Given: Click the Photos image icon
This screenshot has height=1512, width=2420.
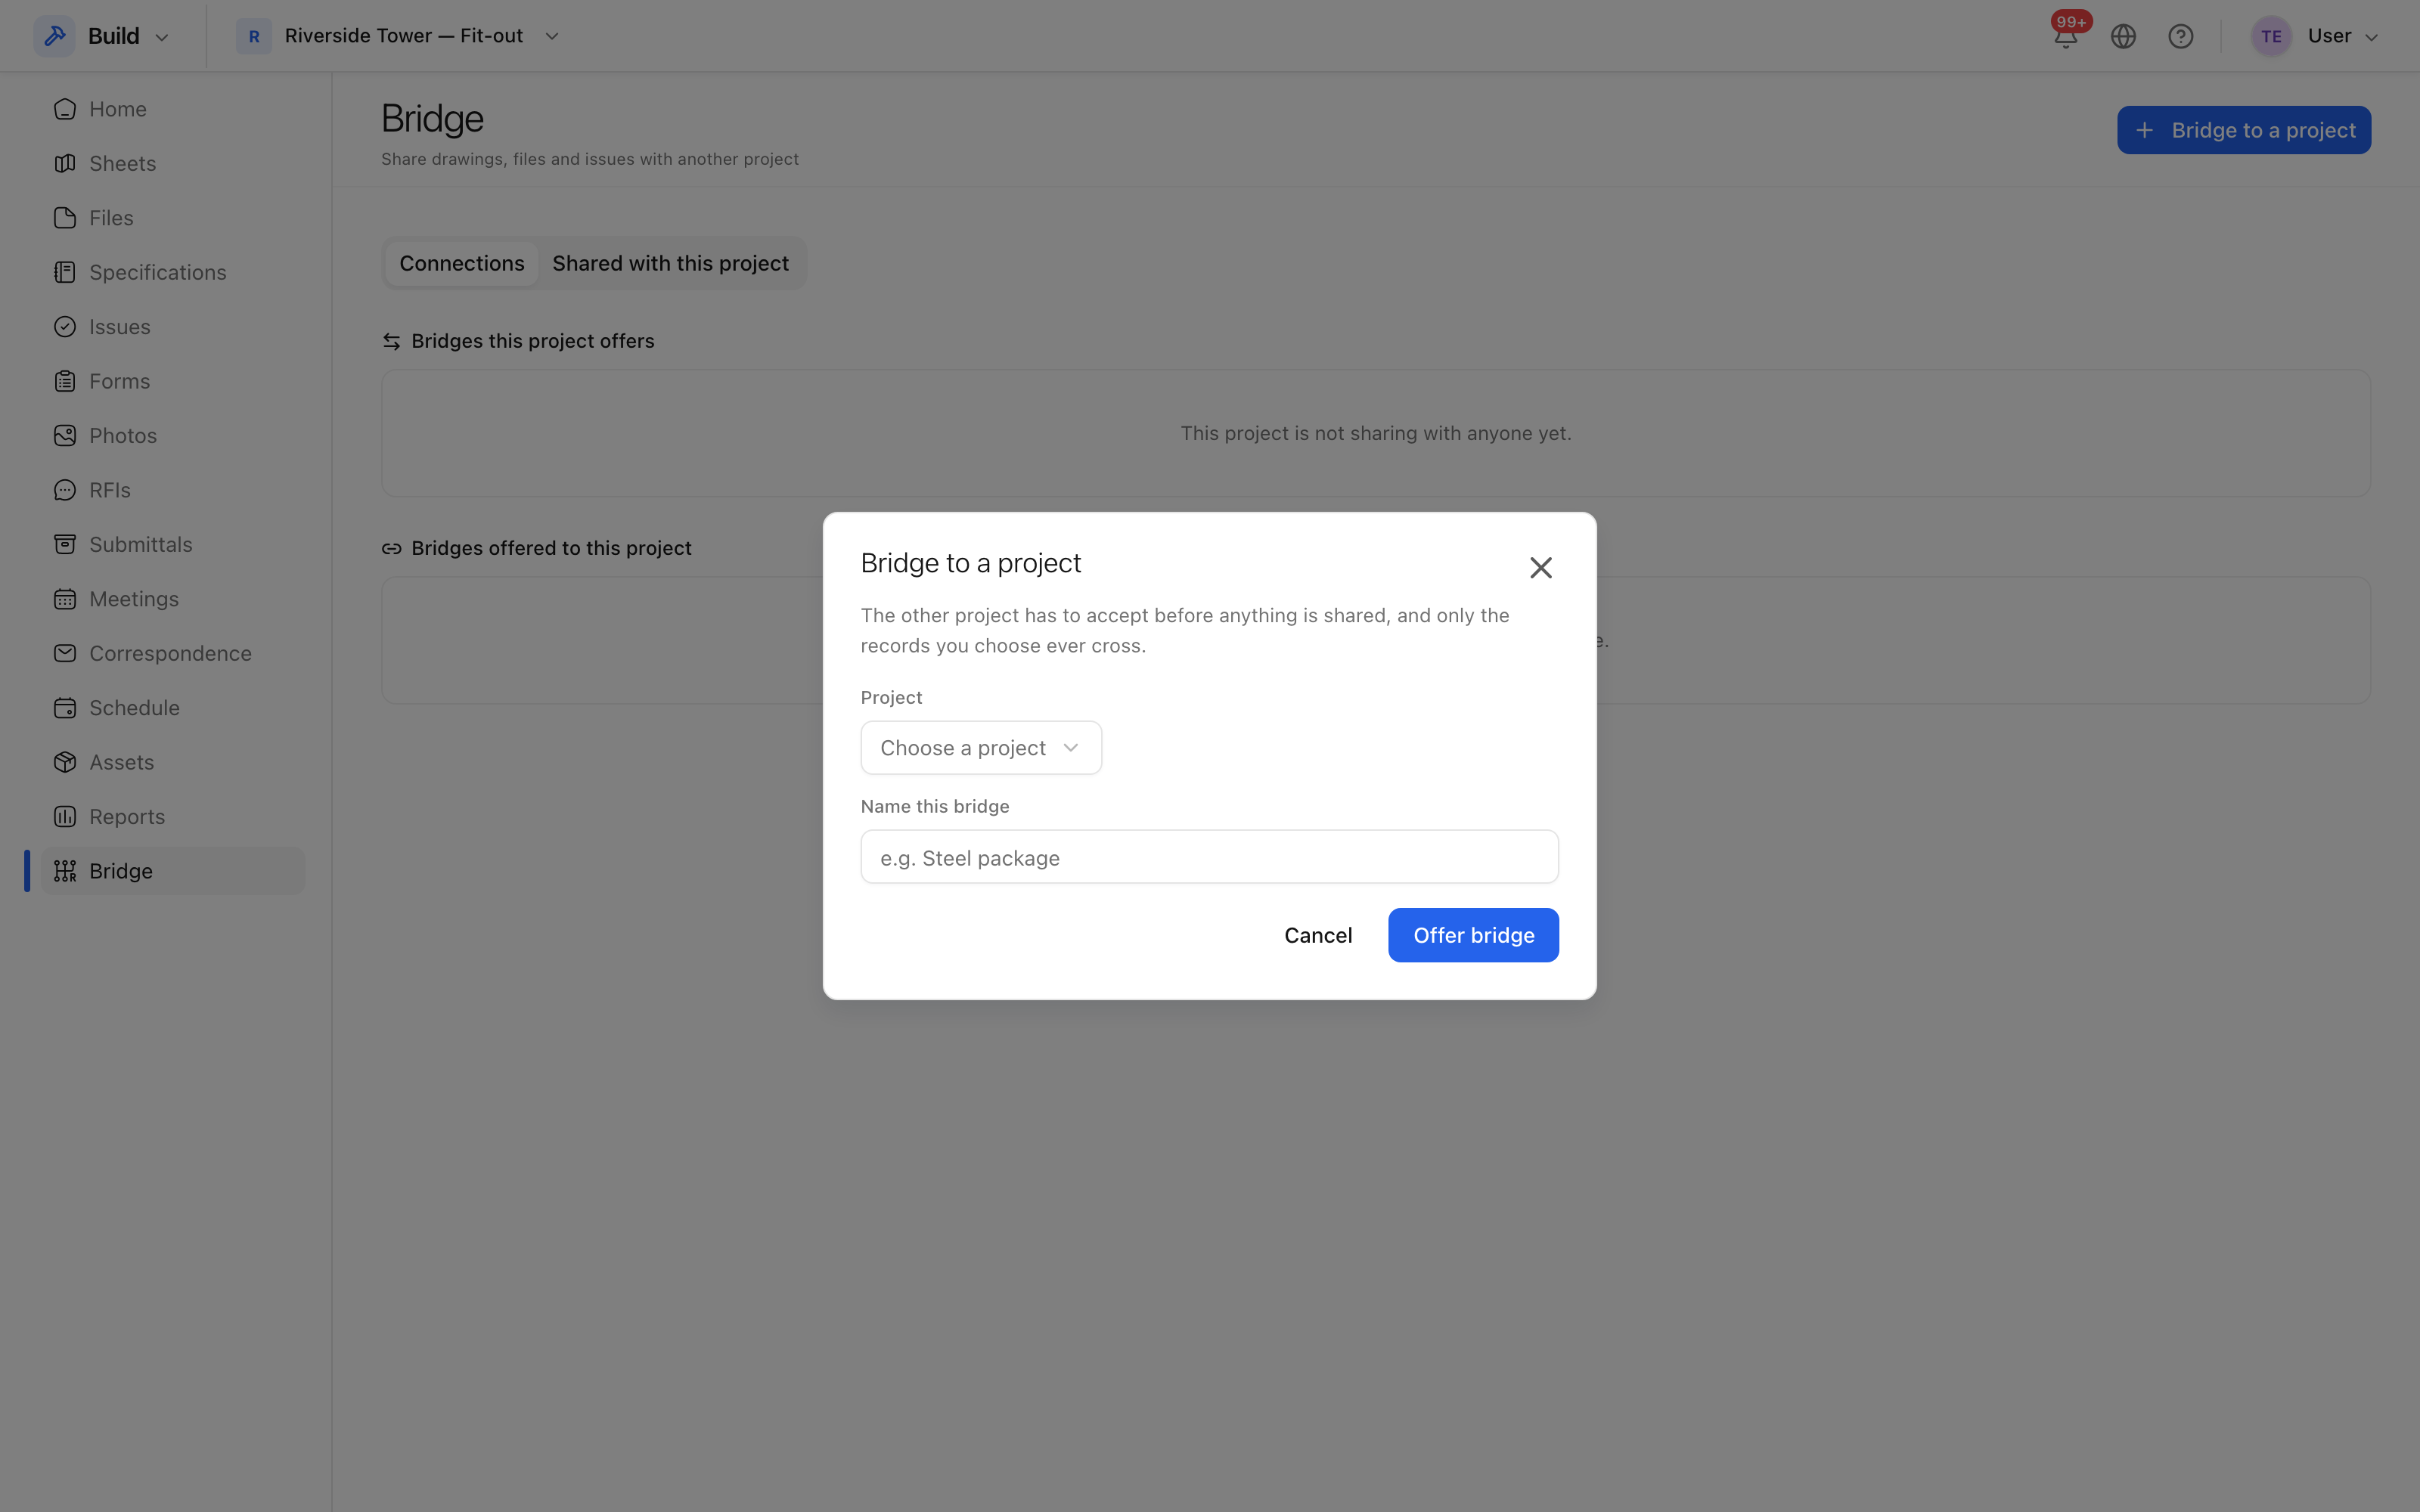Looking at the screenshot, I should [65, 436].
